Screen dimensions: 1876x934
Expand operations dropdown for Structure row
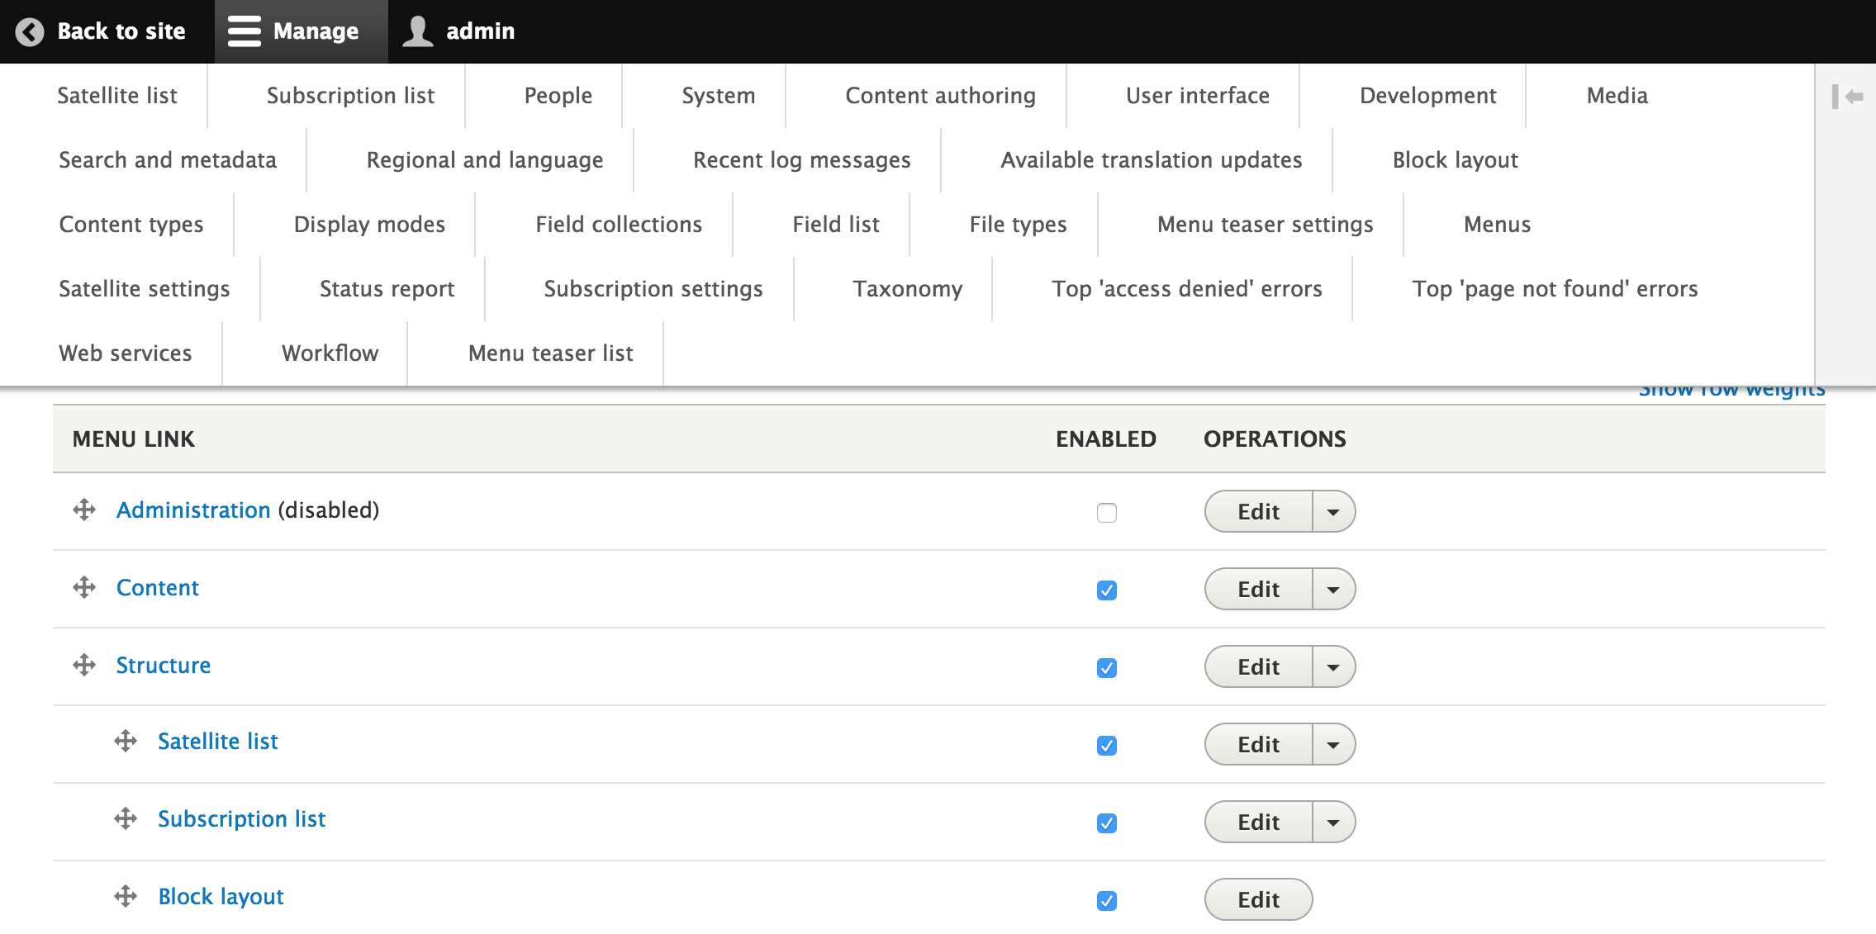[1332, 667]
